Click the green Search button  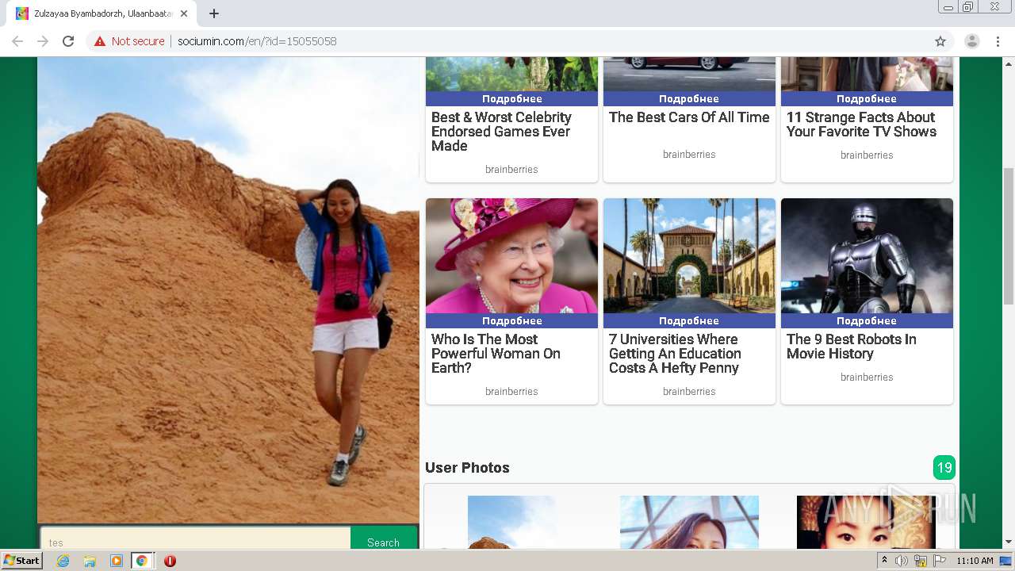(x=383, y=539)
